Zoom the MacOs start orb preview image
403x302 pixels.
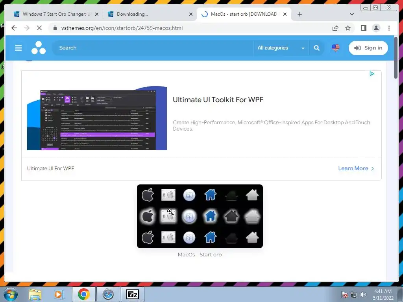[200, 216]
